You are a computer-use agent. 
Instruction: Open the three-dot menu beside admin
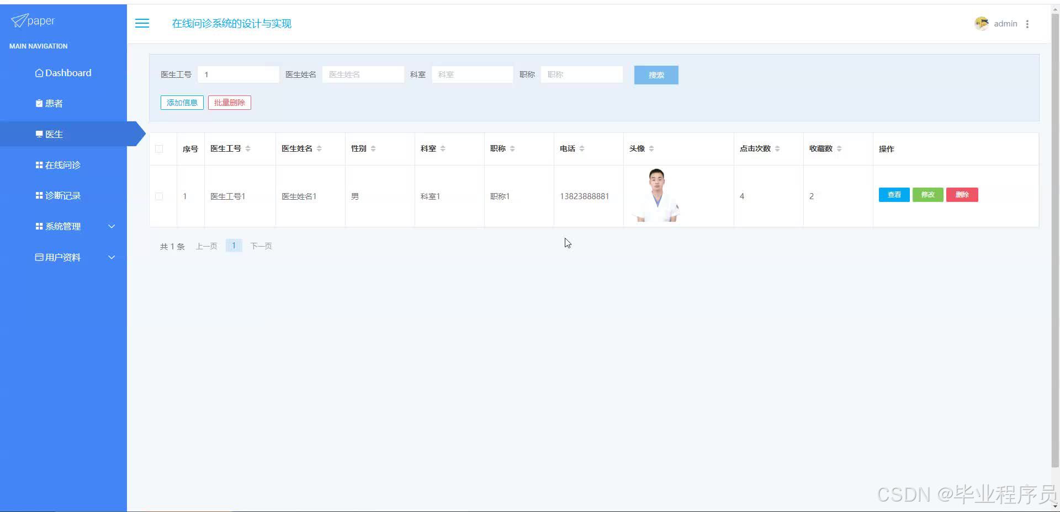point(1027,24)
